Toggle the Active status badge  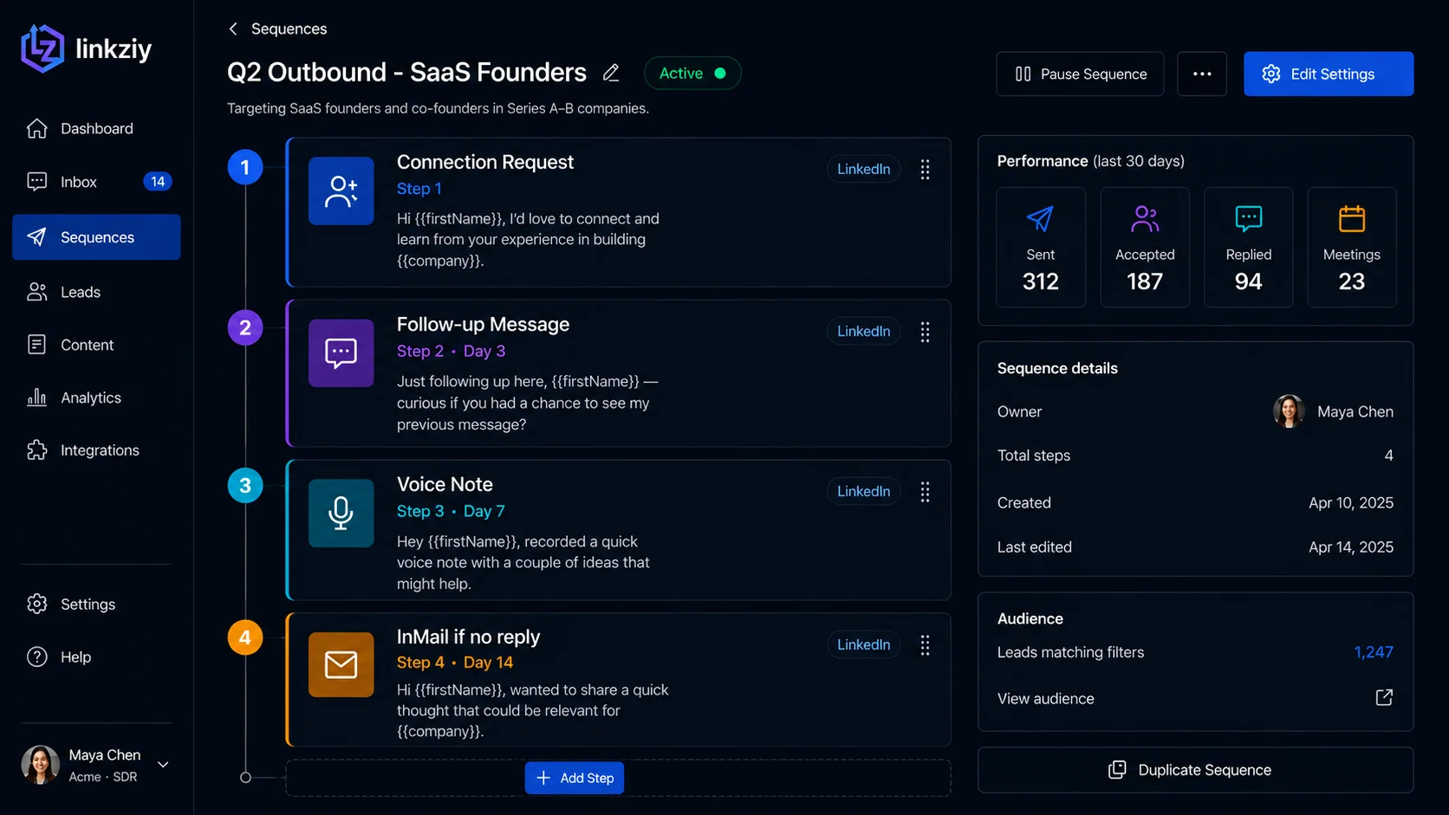coord(692,74)
